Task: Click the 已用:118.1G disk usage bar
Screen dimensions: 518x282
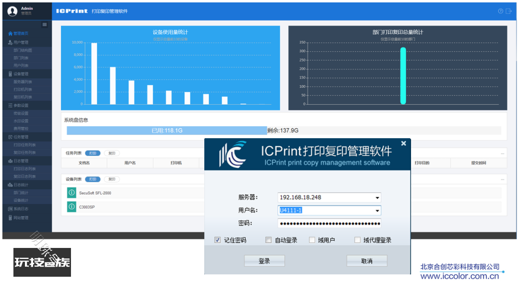Action: (x=167, y=130)
